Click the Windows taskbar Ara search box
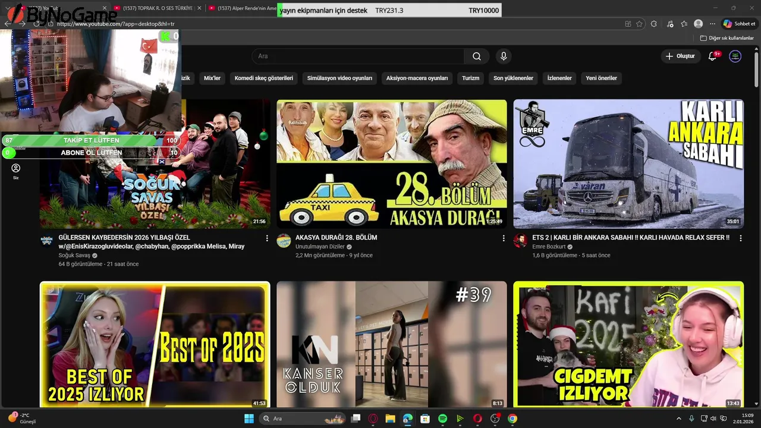761x428 pixels. [x=303, y=418]
